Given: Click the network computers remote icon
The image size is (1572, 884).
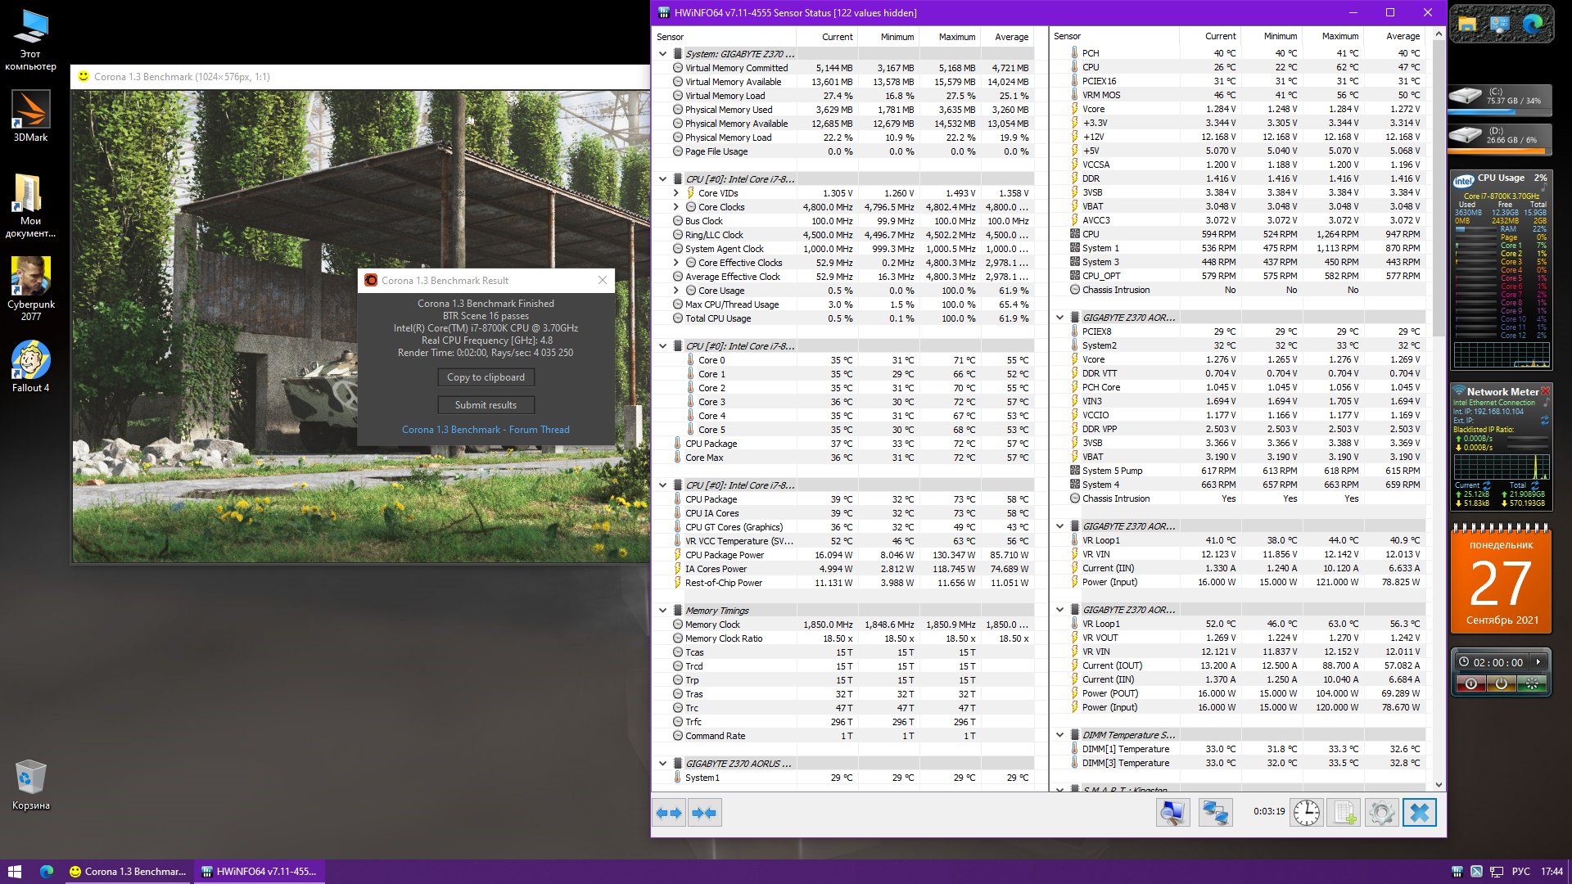Looking at the screenshot, I should click(x=1215, y=813).
